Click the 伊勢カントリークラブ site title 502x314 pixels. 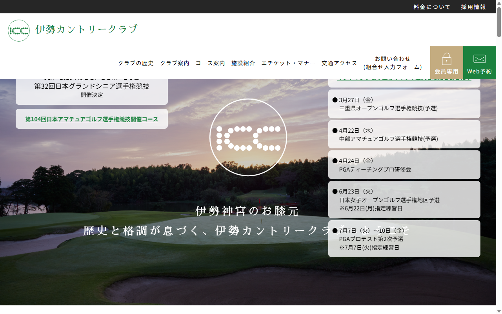tap(87, 29)
